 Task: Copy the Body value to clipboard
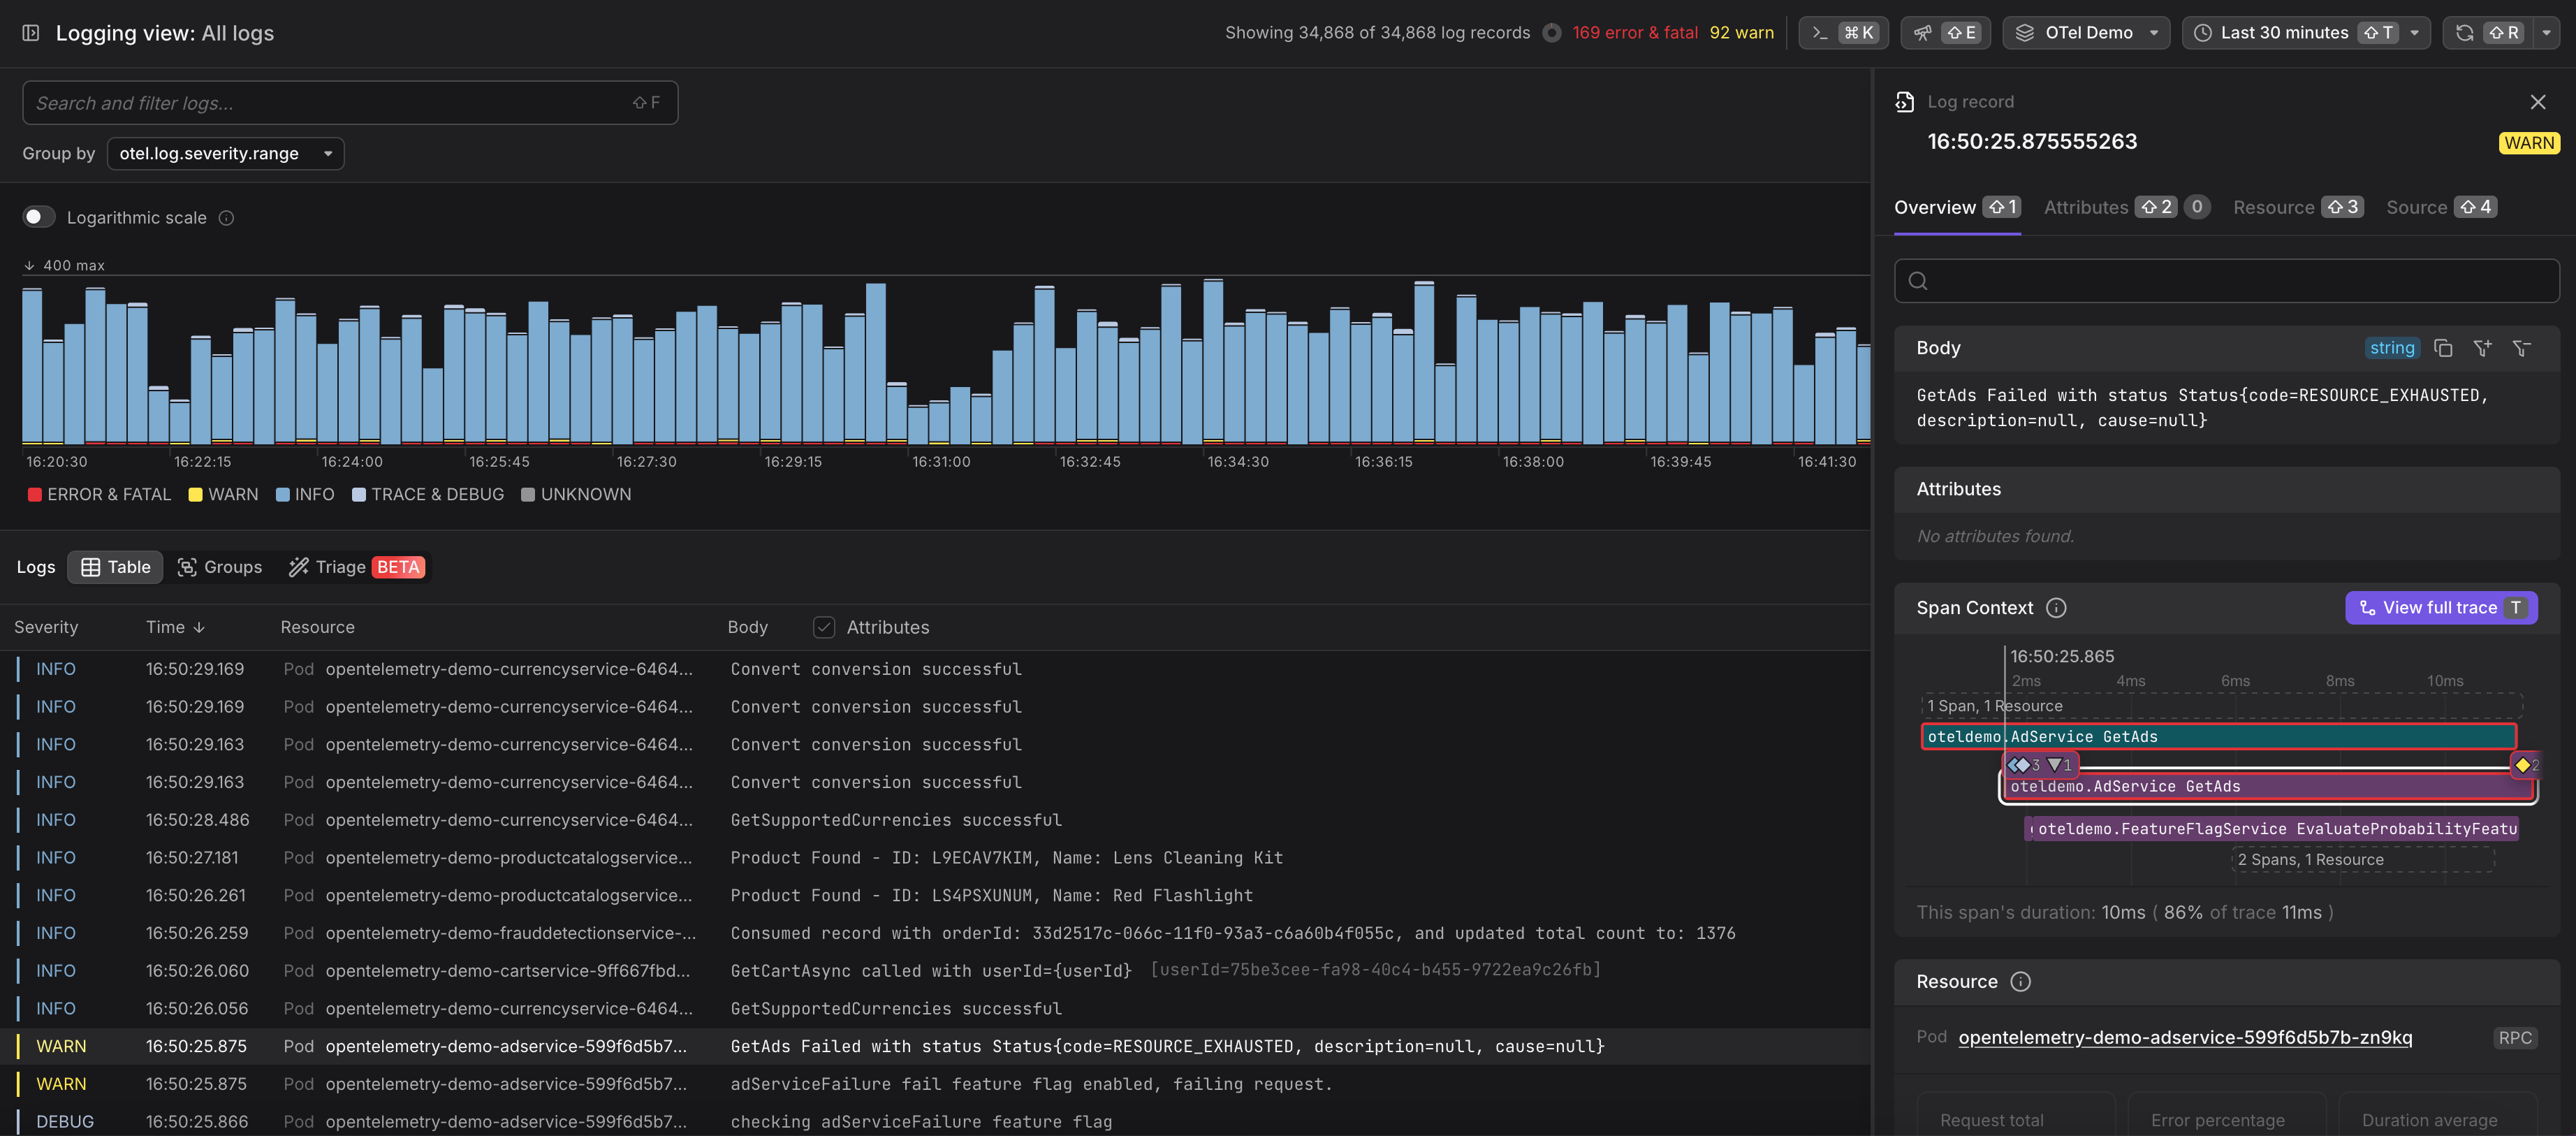click(x=2443, y=348)
